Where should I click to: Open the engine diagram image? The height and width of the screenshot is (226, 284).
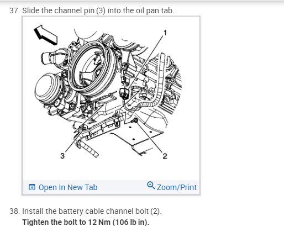coord(111,98)
